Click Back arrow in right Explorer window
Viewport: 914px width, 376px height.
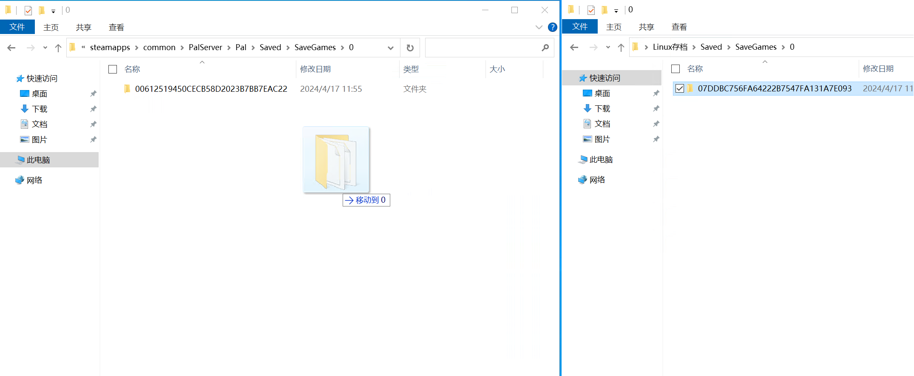coord(574,47)
